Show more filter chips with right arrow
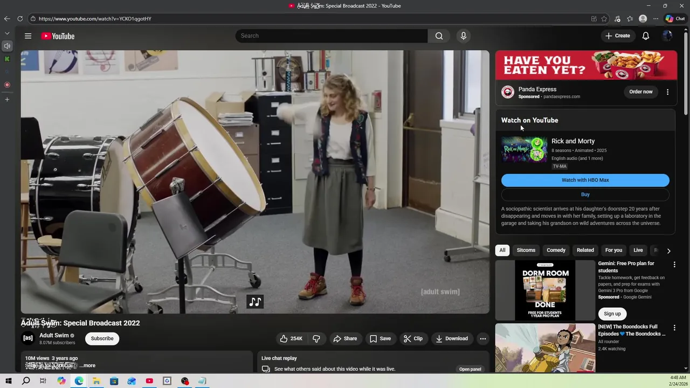The height and width of the screenshot is (388, 690). (x=668, y=251)
